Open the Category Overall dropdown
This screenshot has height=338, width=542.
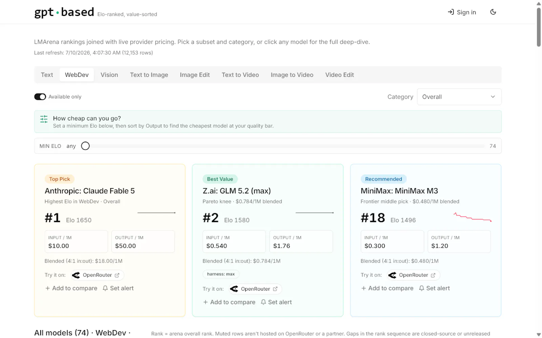tap(459, 97)
